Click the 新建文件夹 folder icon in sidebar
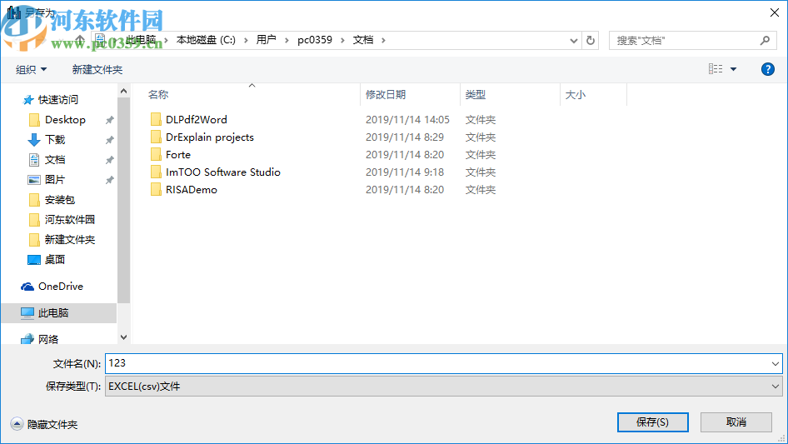The image size is (788, 444). [34, 240]
